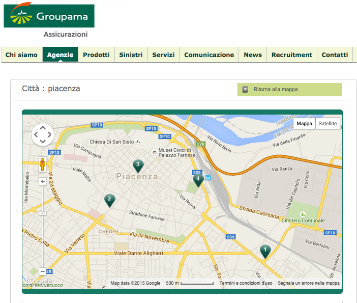Switch the map to Mappa view
Image resolution: width=357 pixels, height=303 pixels.
pyautogui.click(x=304, y=123)
